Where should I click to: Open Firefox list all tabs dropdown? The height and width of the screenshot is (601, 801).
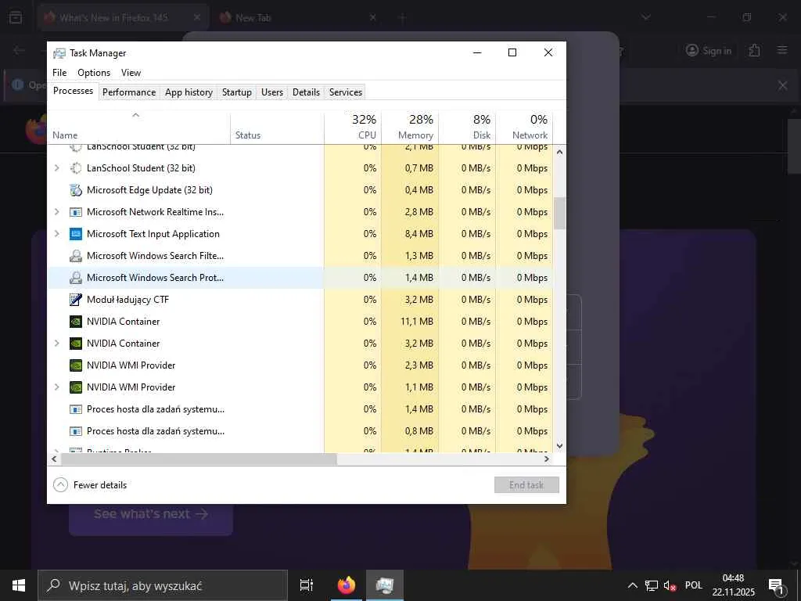[646, 18]
